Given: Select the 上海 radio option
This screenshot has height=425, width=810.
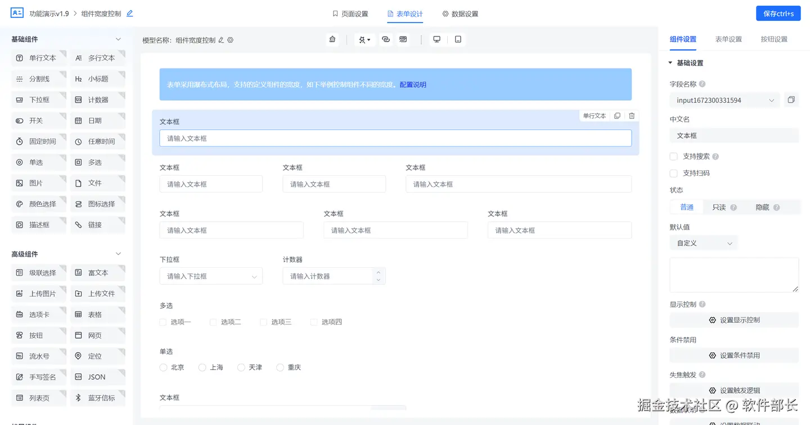Looking at the screenshot, I should pyautogui.click(x=202, y=367).
